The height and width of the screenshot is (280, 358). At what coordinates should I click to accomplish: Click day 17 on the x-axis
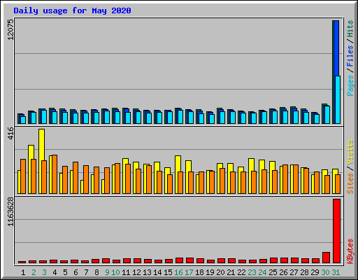(189, 272)
